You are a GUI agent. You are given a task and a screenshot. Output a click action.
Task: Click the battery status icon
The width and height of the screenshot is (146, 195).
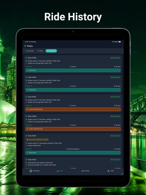coord(120,42)
